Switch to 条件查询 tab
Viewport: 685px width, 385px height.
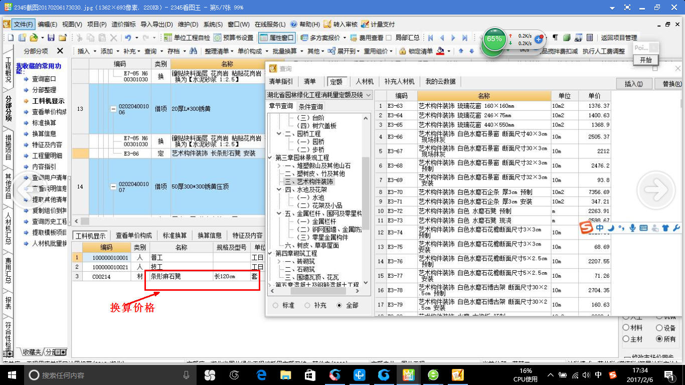[x=311, y=106]
